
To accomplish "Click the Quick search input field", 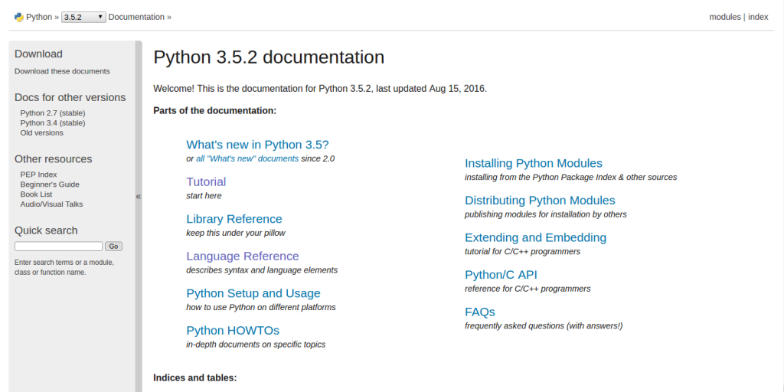I will 58,247.
